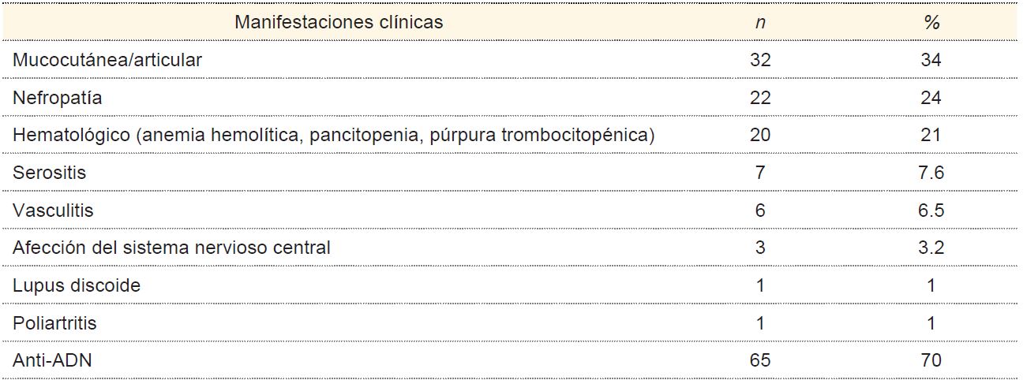Click the "Manifestaciones clínicas" column header
Image resolution: width=1027 pixels, height=380 pixels.
(x=339, y=22)
